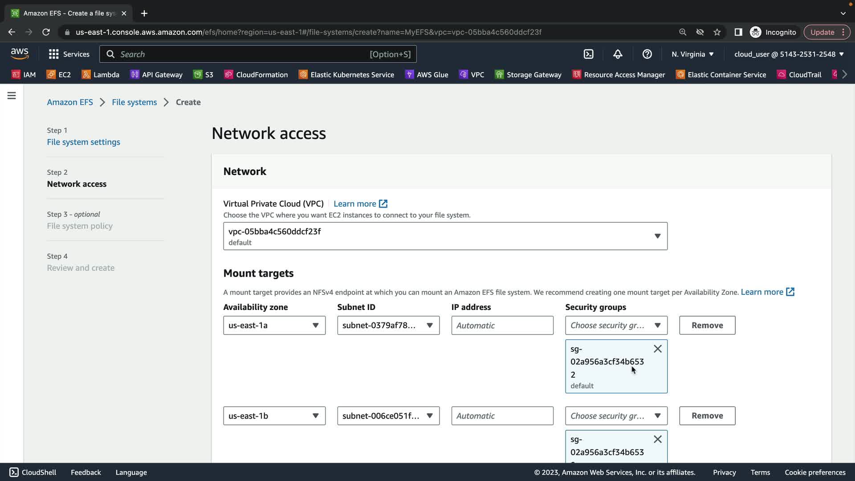Open the subnet-006ce051f subnet dropdown

point(388,416)
